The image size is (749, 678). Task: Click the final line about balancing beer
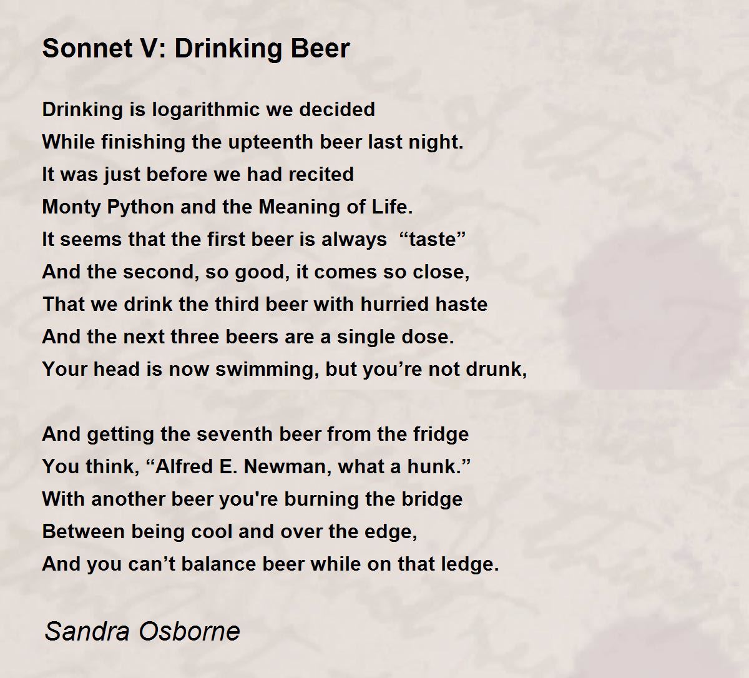270,564
